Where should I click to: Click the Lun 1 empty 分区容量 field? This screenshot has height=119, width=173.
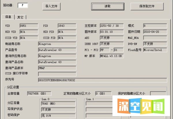pyautogui.click(x=99, y=104)
